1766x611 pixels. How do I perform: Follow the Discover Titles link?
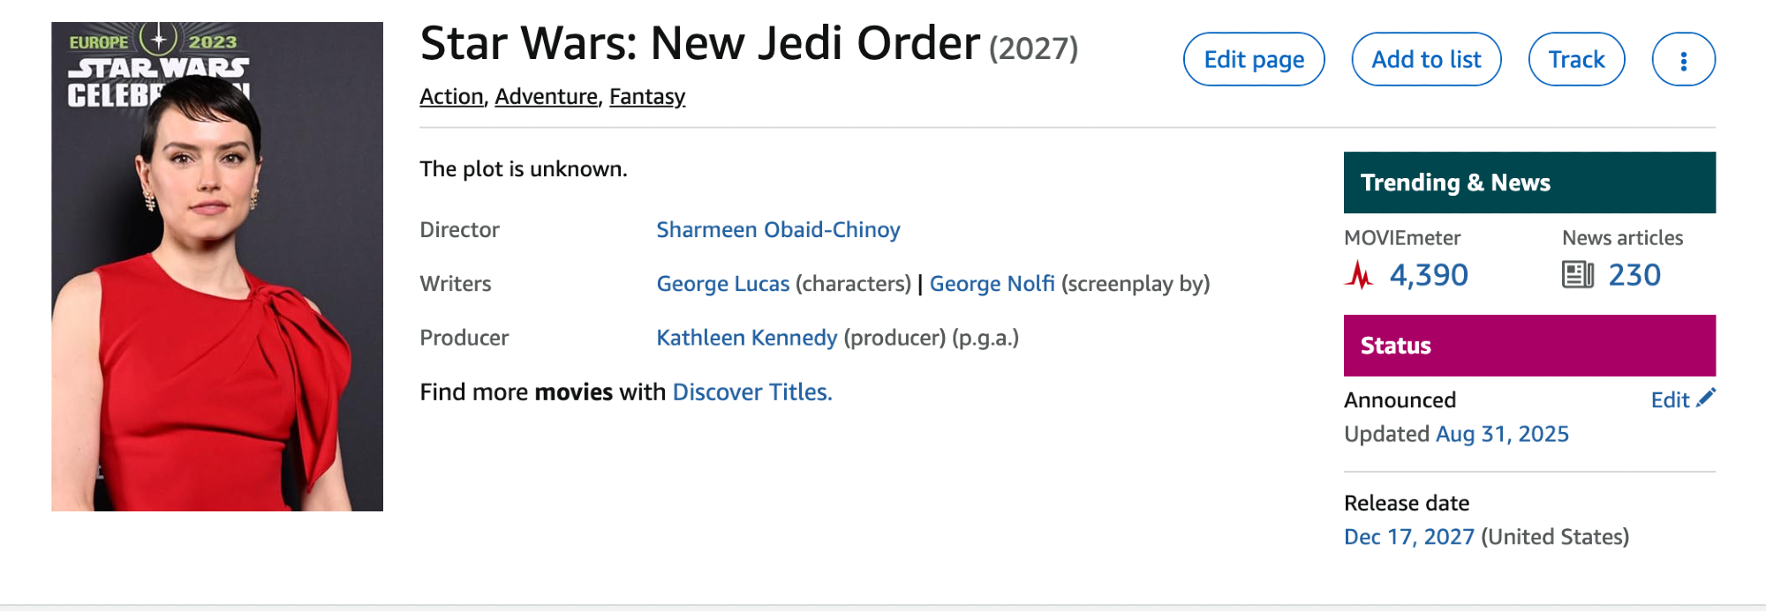pyautogui.click(x=752, y=392)
